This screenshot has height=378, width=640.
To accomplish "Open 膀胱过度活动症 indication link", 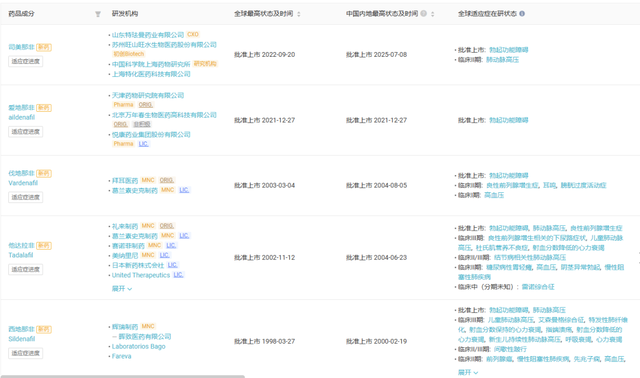I will 583,185.
